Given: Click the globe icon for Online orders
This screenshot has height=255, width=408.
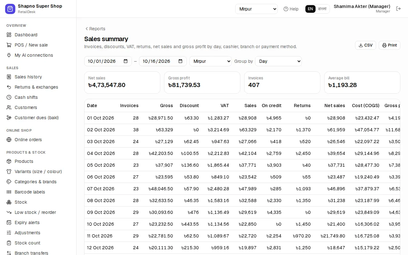Looking at the screenshot, I should (x=9, y=140).
